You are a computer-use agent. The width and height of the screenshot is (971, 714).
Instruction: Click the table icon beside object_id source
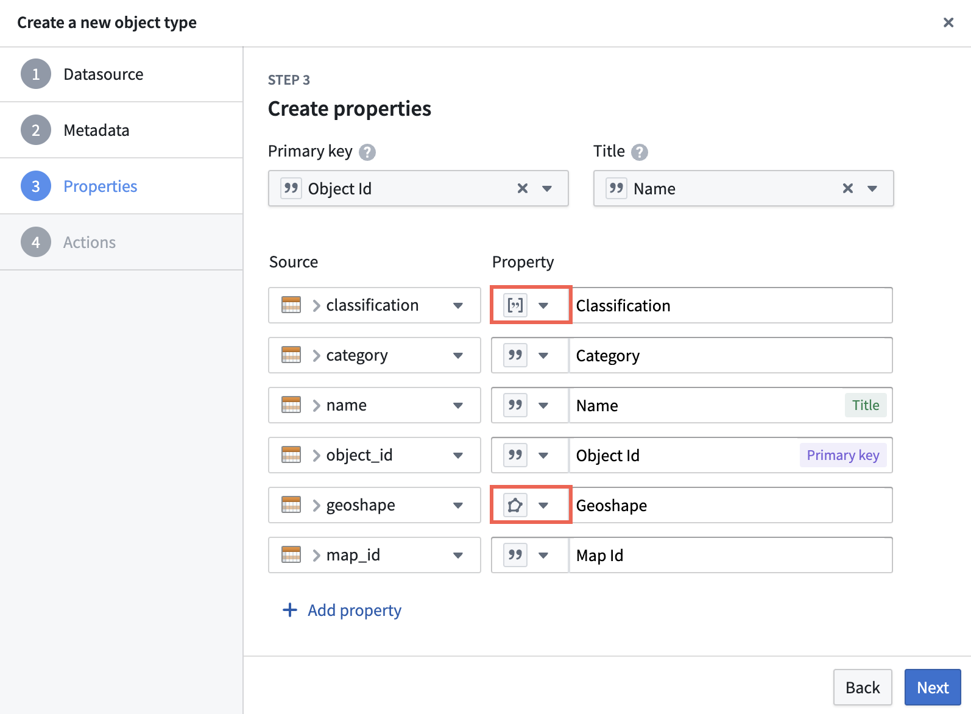pyautogui.click(x=291, y=455)
